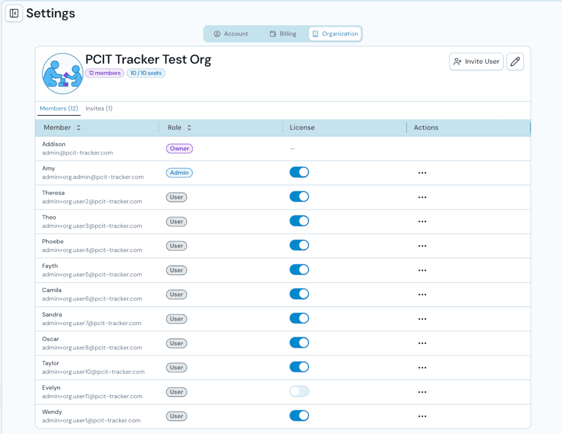Turn off Oscar's license toggle
562x434 pixels.
299,342
